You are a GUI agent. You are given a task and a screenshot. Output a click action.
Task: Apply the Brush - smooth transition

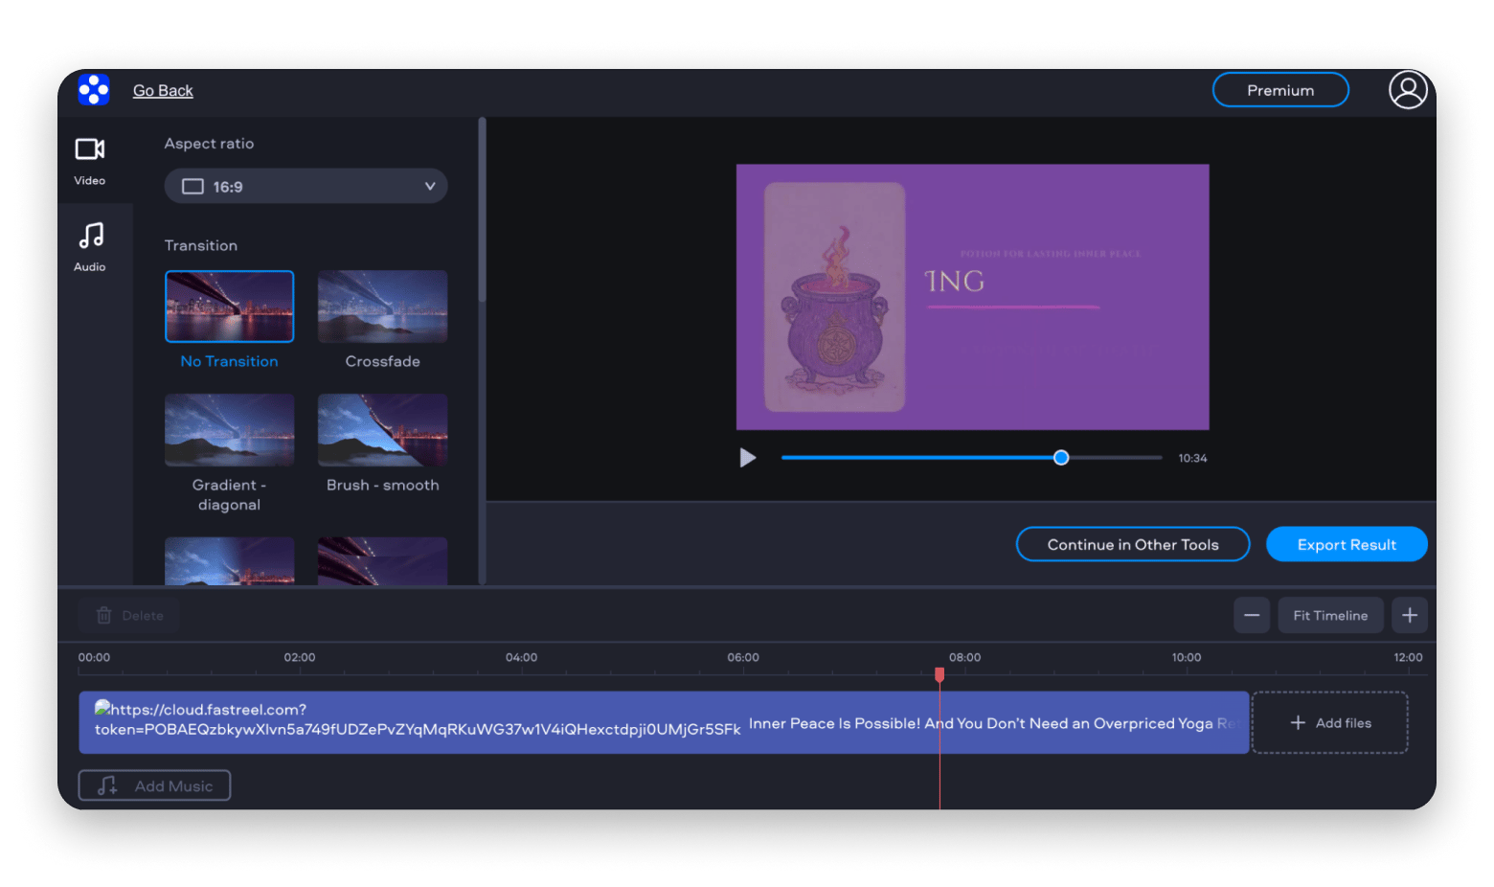[x=382, y=430]
